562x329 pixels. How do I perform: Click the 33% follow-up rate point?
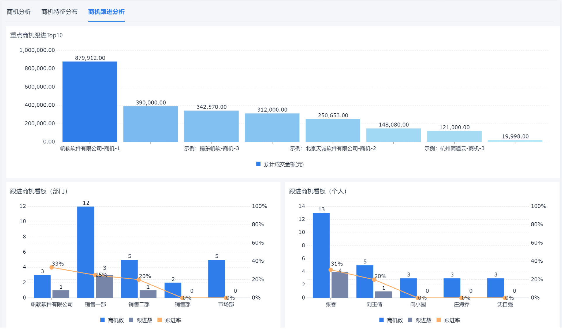[52, 267]
